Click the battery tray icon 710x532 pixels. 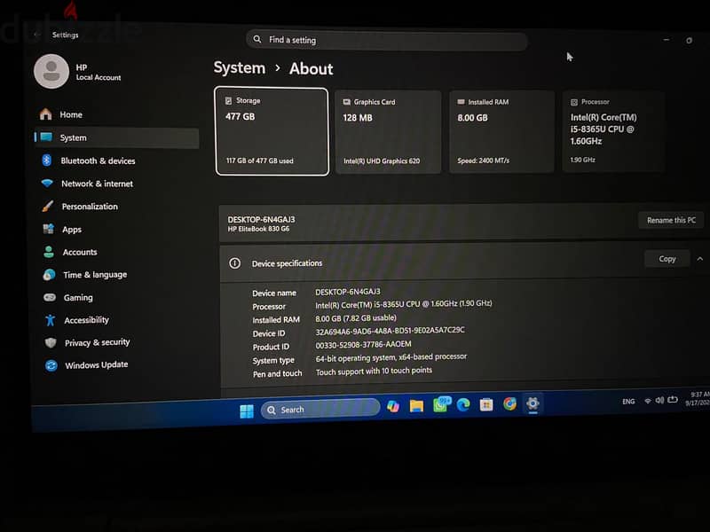pyautogui.click(x=673, y=400)
